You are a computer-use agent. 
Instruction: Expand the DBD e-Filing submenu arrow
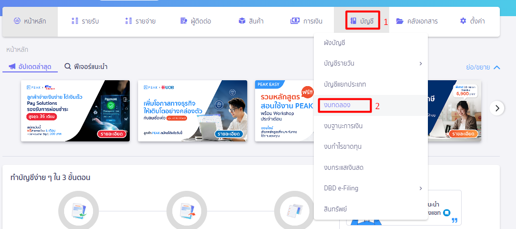(x=421, y=188)
